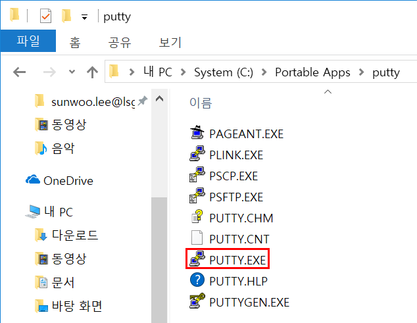Expand chevron before 내 PC in address bar
The image size is (417, 323).
132,72
